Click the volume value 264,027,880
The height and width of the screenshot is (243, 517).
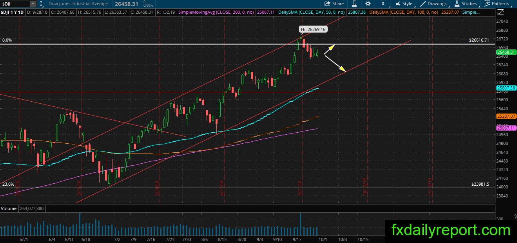(x=31, y=208)
